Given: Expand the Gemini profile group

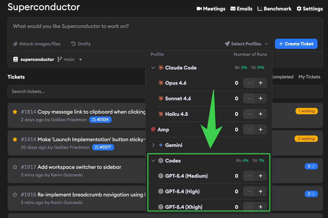Looking at the screenshot, I should (x=153, y=145).
